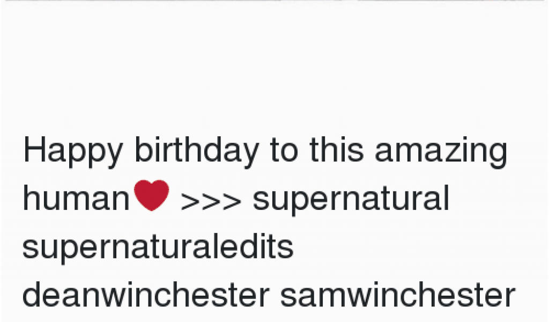Click the space between heart emoji and chevrons
549x322 pixels.
(x=175, y=200)
